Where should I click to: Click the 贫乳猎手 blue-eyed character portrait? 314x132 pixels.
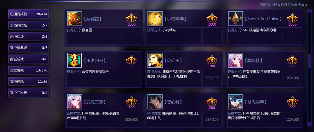tap(235, 102)
